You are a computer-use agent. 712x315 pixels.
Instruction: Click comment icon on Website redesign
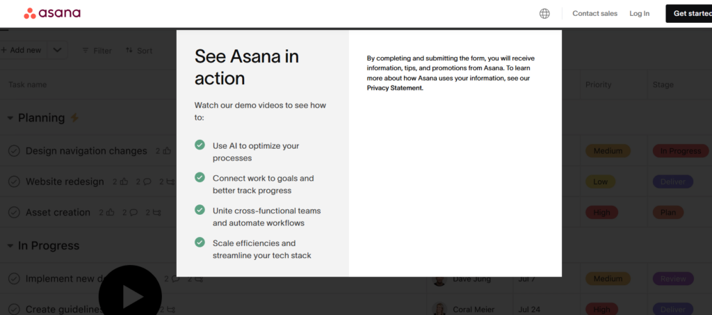click(x=147, y=181)
